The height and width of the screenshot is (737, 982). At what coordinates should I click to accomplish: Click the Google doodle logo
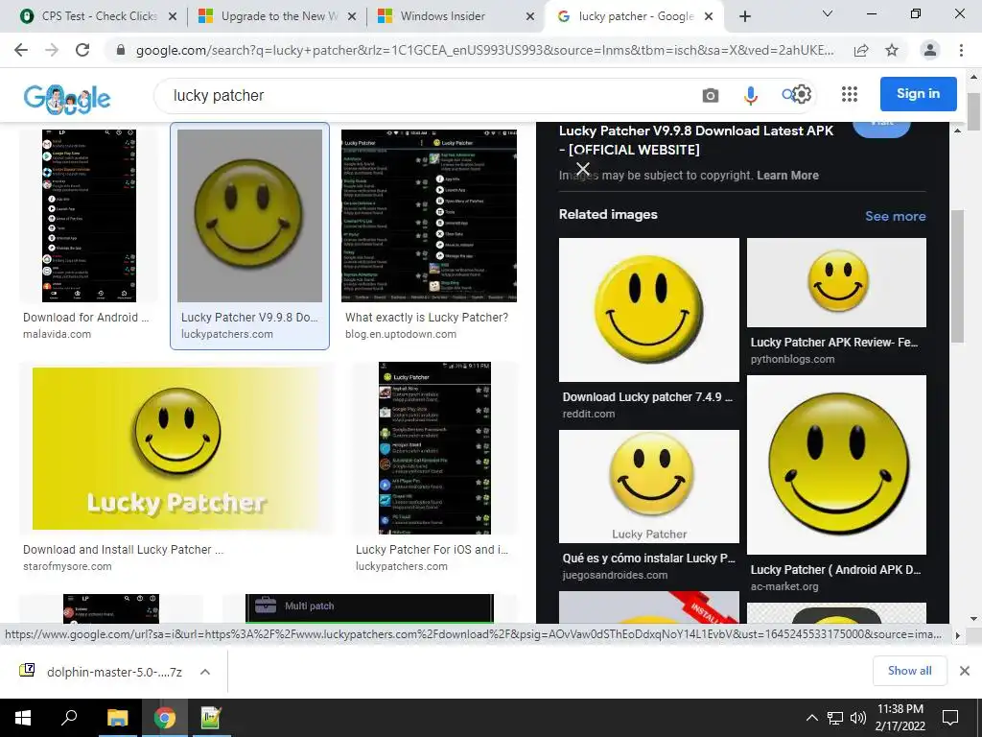click(67, 99)
